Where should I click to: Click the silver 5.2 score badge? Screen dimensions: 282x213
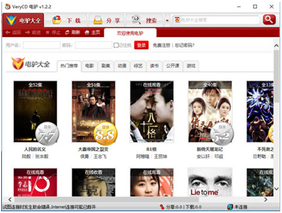(222, 134)
